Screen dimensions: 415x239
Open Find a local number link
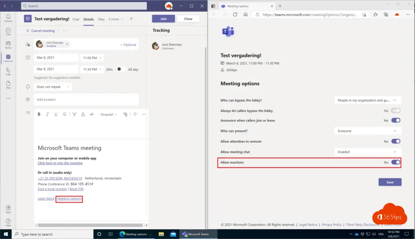52,189
